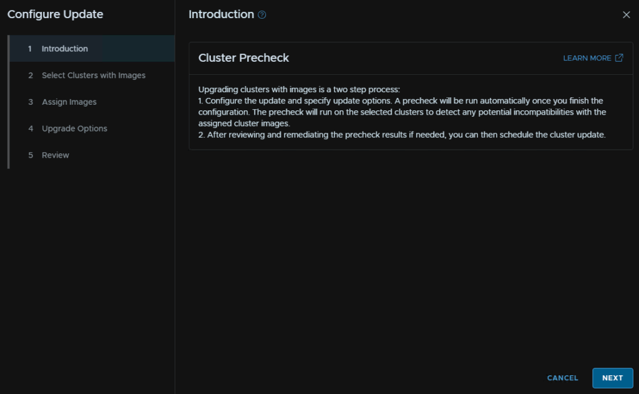Click the help icon beside Introduction heading
This screenshot has width=639, height=394.
(x=262, y=15)
